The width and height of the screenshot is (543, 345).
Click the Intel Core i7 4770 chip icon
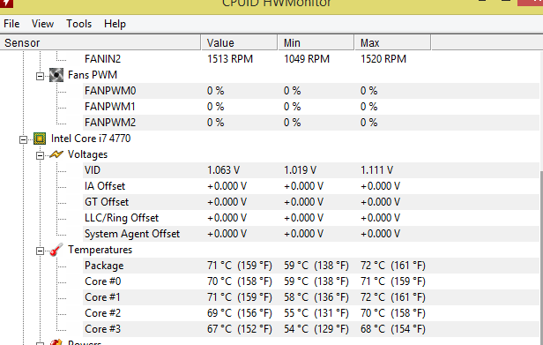40,139
